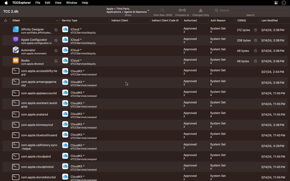Open the Show filter dropdown

(128, 10)
